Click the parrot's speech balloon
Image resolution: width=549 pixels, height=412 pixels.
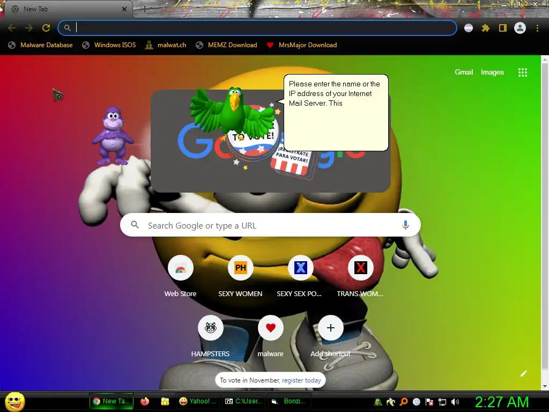[x=336, y=113]
